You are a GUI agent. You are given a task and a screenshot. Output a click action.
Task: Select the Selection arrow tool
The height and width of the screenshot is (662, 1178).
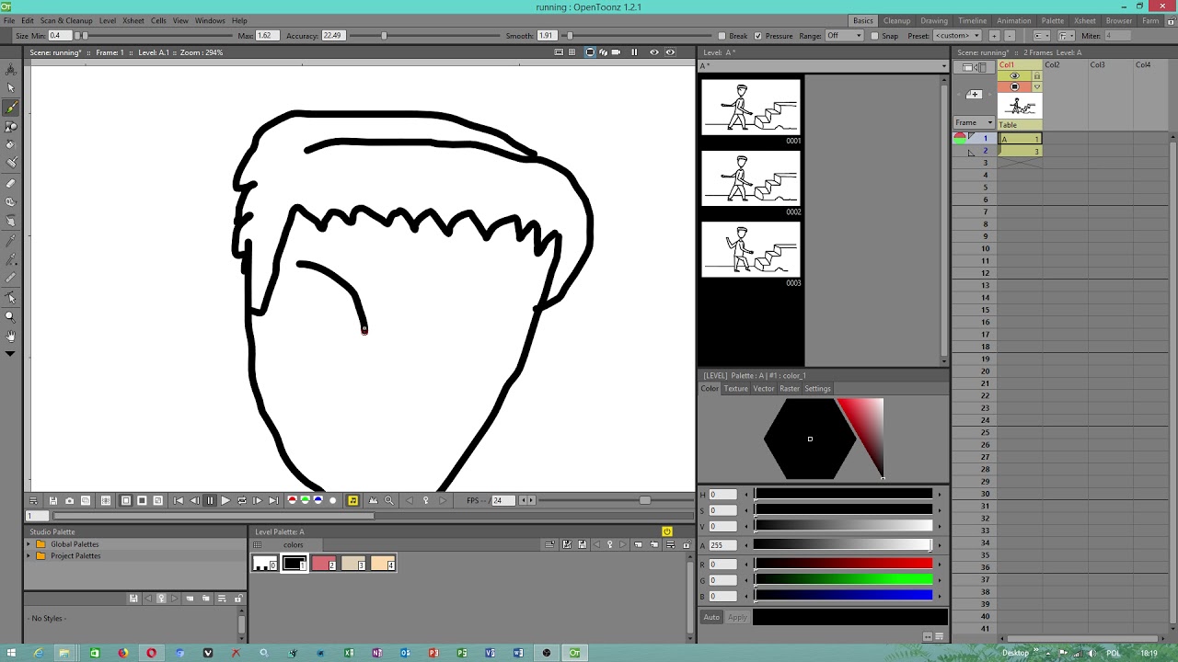click(10, 88)
